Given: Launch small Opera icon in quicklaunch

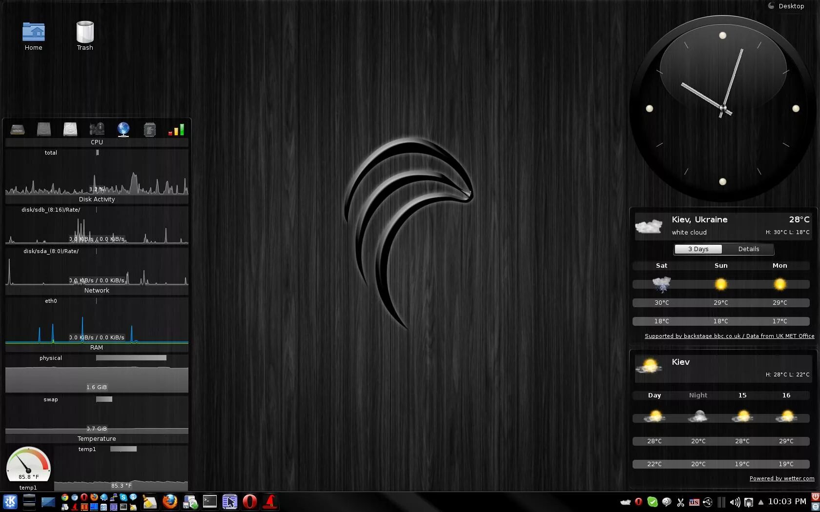Looking at the screenshot, I should click(84, 497).
